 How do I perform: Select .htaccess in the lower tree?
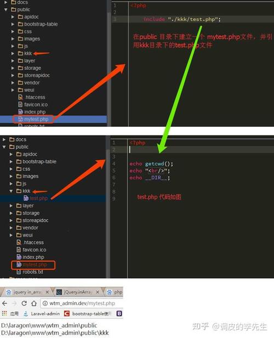point(33,243)
